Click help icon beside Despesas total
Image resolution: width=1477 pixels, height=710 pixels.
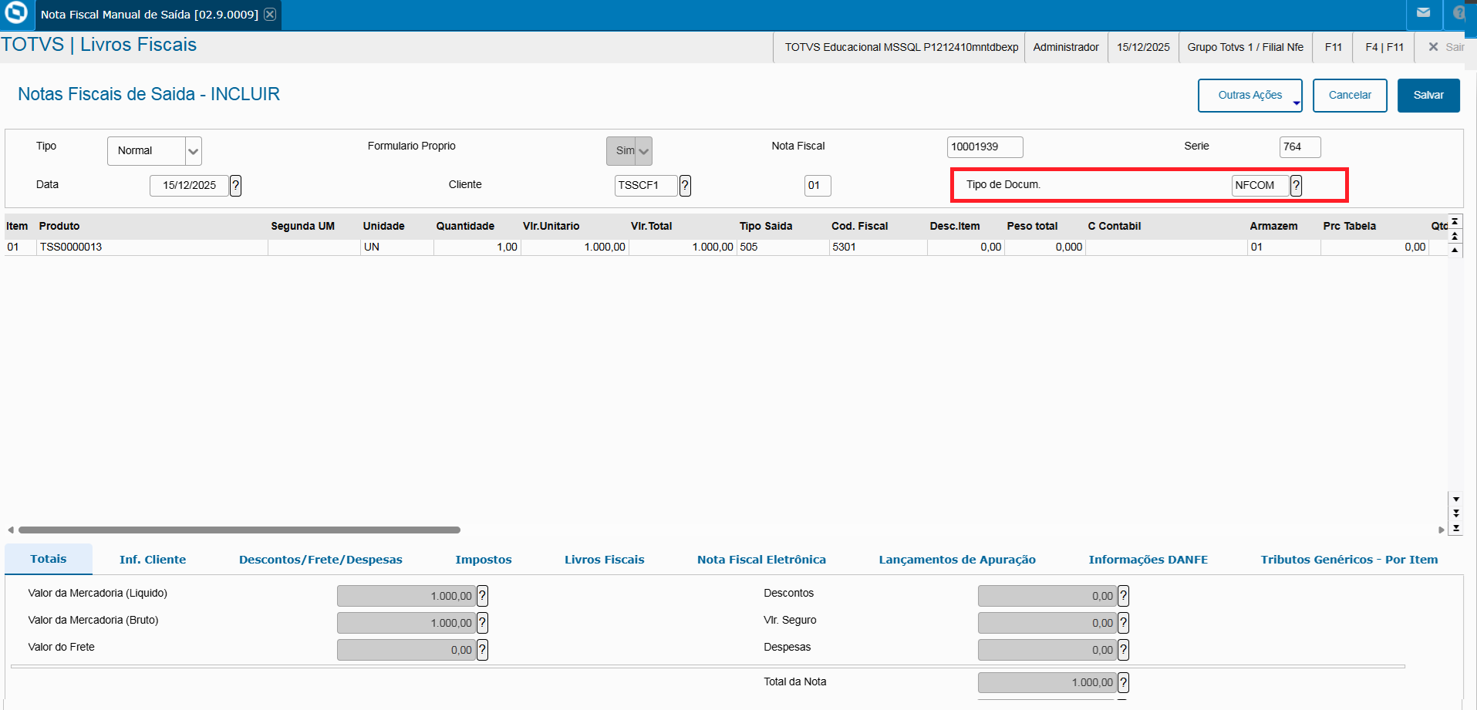click(x=1123, y=650)
